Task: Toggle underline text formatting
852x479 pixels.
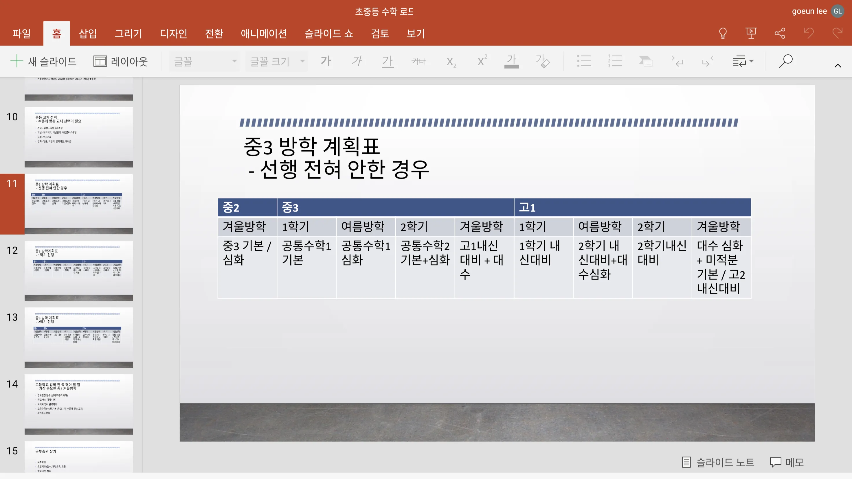Action: coord(388,61)
